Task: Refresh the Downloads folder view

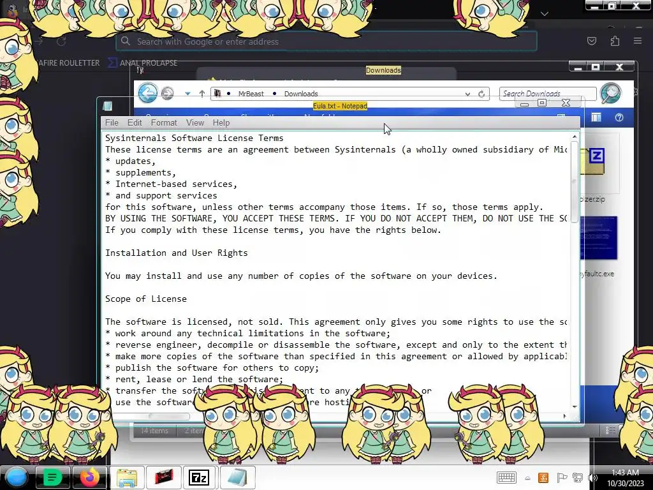Action: pyautogui.click(x=481, y=94)
